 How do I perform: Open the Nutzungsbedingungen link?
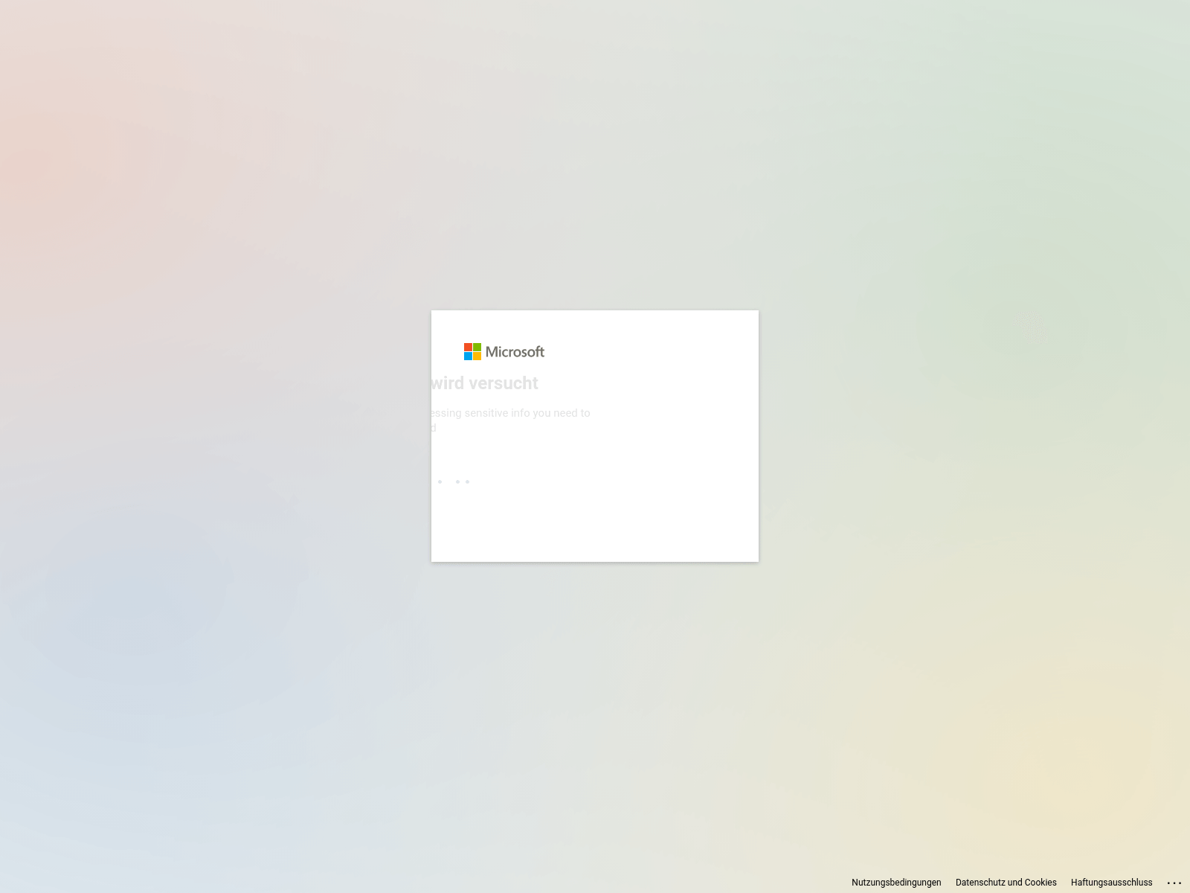click(x=896, y=883)
